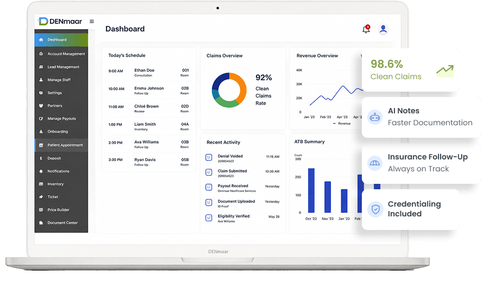The image size is (483, 282).
Task: Click the Document Uploaded activity icon
Action: tap(209, 202)
